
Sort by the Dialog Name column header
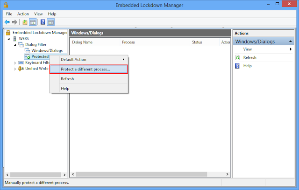(95, 42)
